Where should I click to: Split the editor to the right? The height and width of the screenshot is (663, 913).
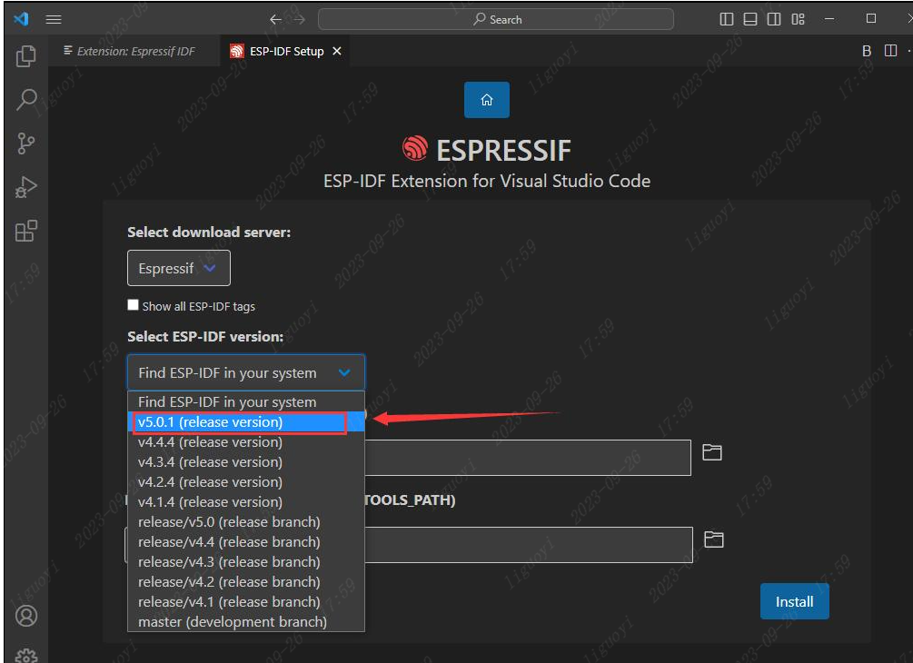point(891,51)
